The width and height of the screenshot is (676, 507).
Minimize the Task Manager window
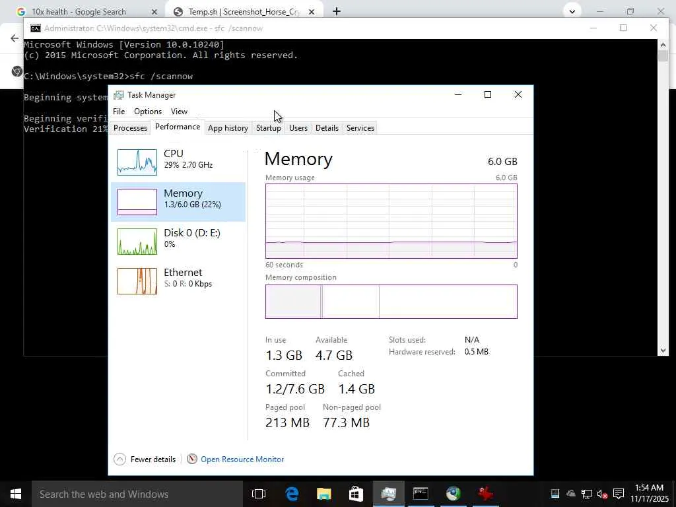pos(458,95)
